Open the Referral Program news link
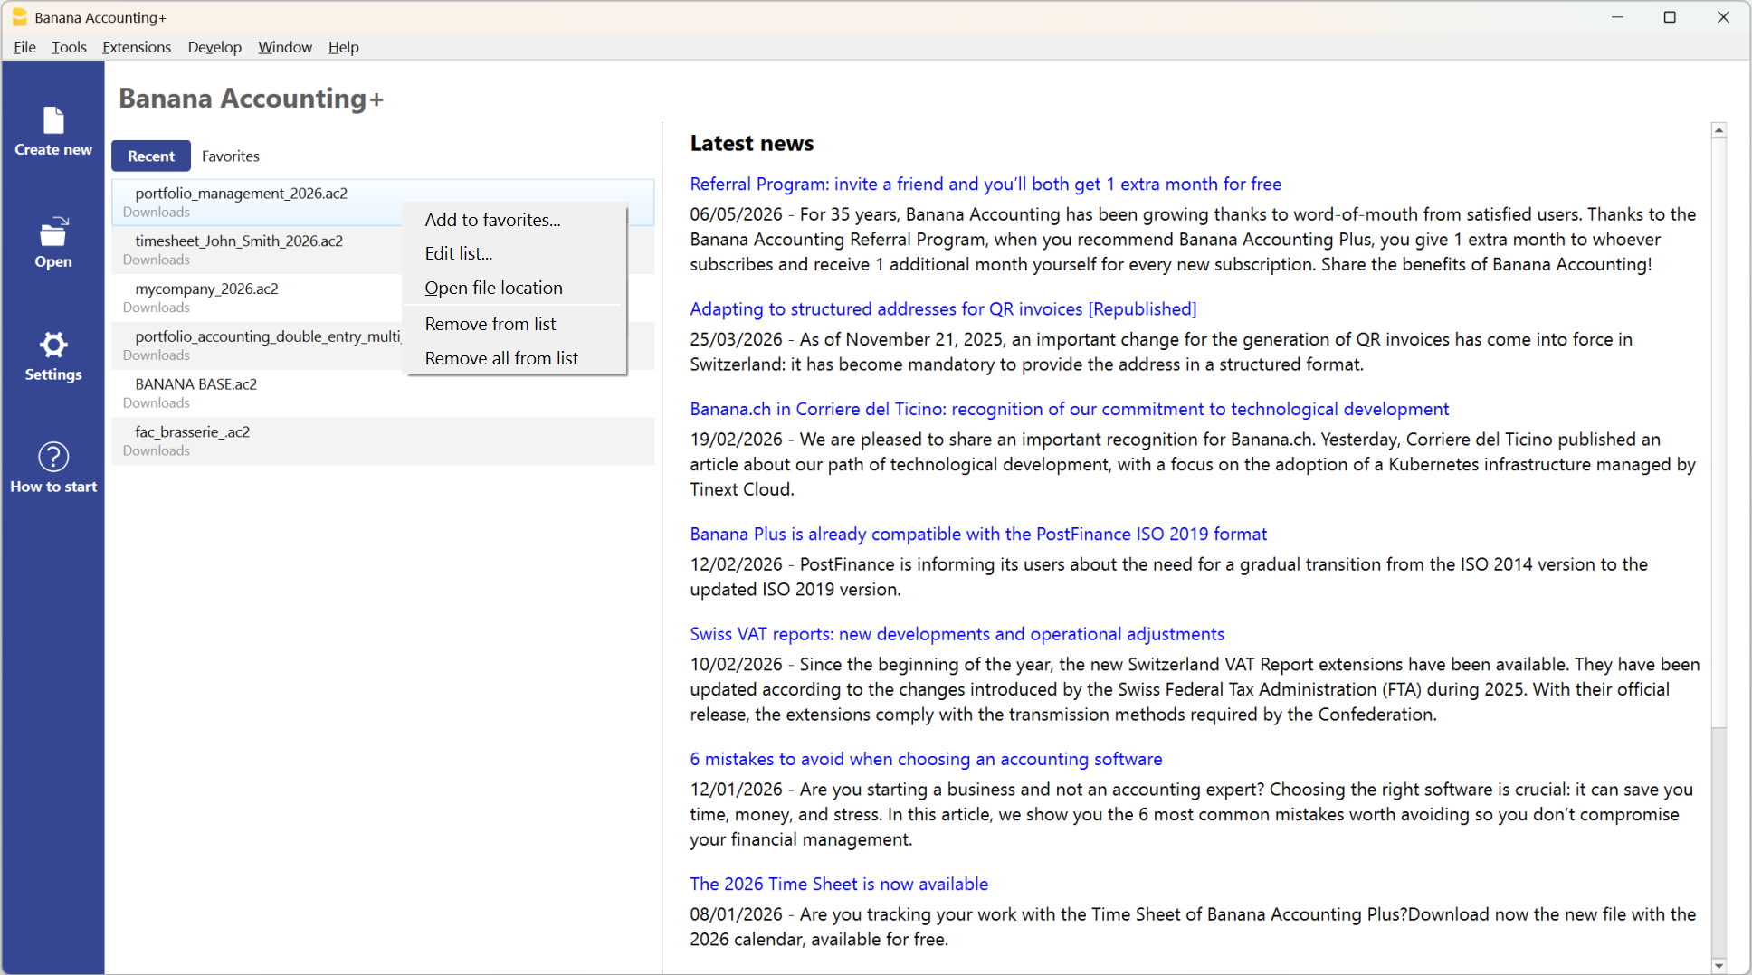 pos(985,184)
